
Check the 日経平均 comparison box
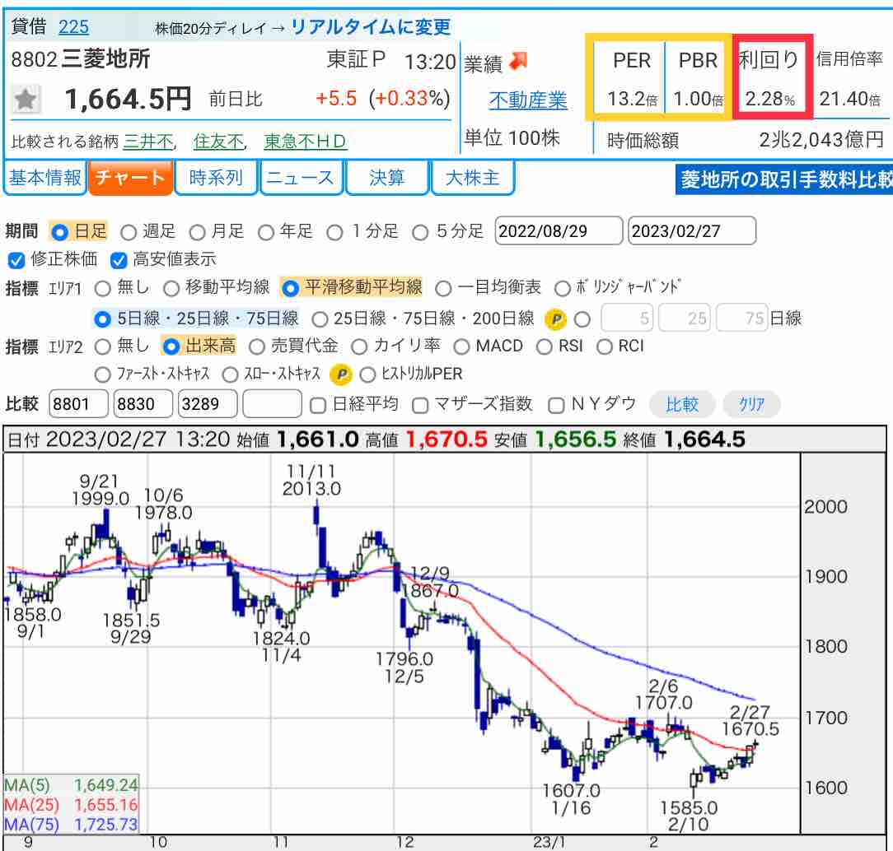[x=318, y=406]
